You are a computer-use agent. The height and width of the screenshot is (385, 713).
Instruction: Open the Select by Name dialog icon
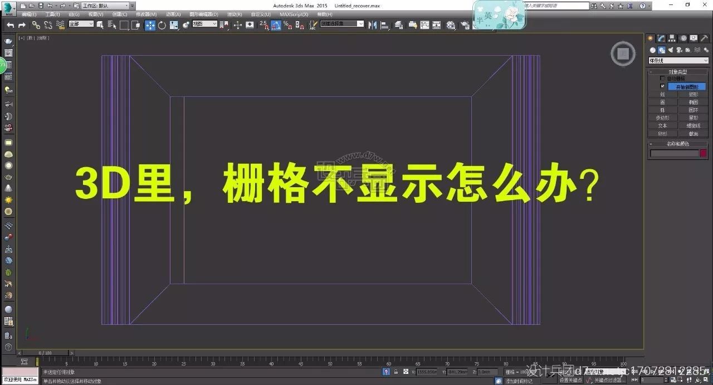point(110,25)
